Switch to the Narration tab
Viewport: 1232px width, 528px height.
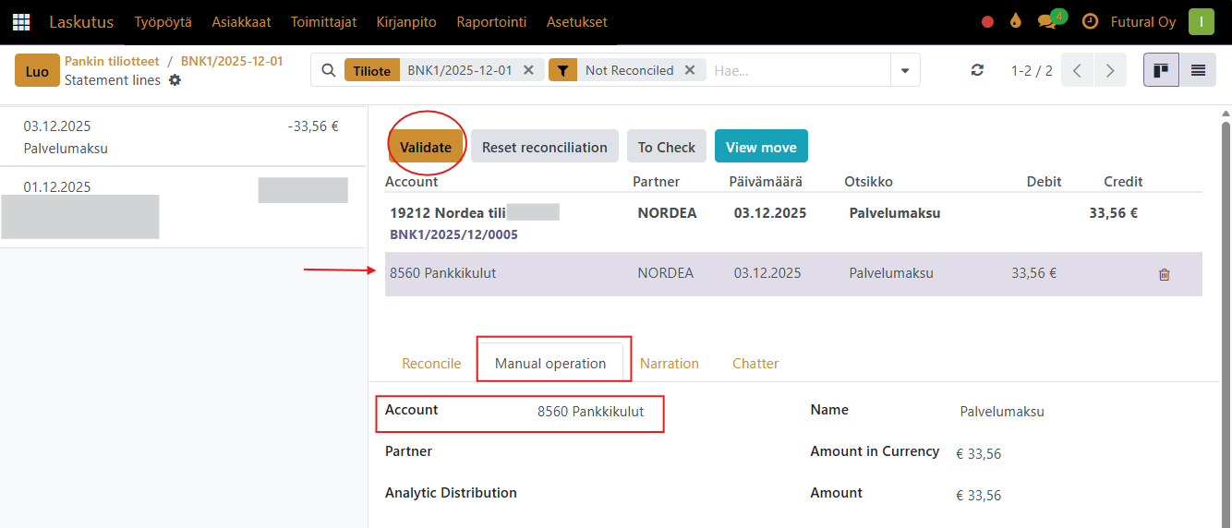(669, 363)
